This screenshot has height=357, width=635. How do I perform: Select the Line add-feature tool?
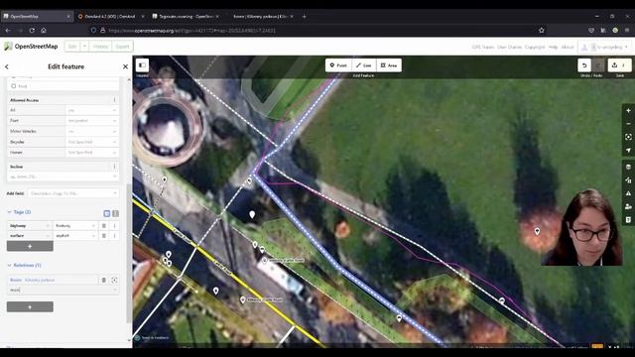(x=364, y=65)
